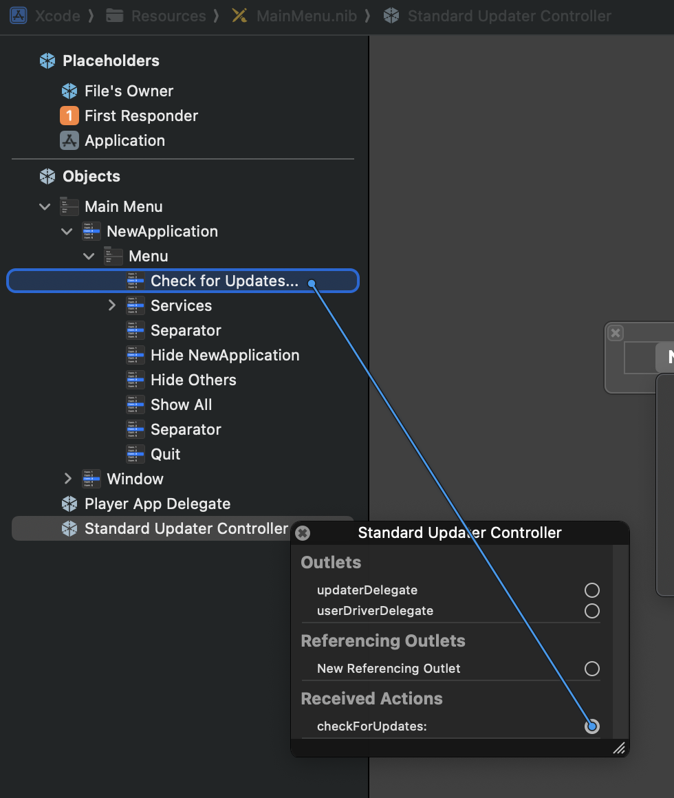Click the MainMenu.nib file icon in breadcrumb
Image resolution: width=674 pixels, height=798 pixels.
(x=240, y=16)
